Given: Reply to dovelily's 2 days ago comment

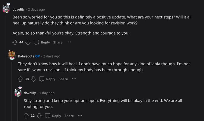Looking at the screenshot, I should [x=42, y=42].
